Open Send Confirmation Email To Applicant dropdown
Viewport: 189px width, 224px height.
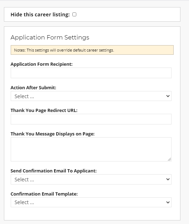[91, 179]
